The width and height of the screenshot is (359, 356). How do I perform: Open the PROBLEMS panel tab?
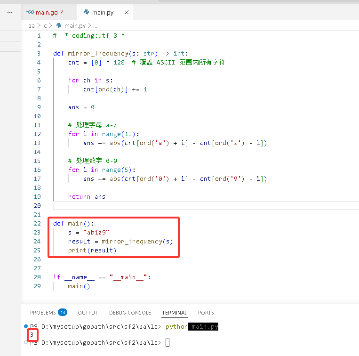coord(43,313)
